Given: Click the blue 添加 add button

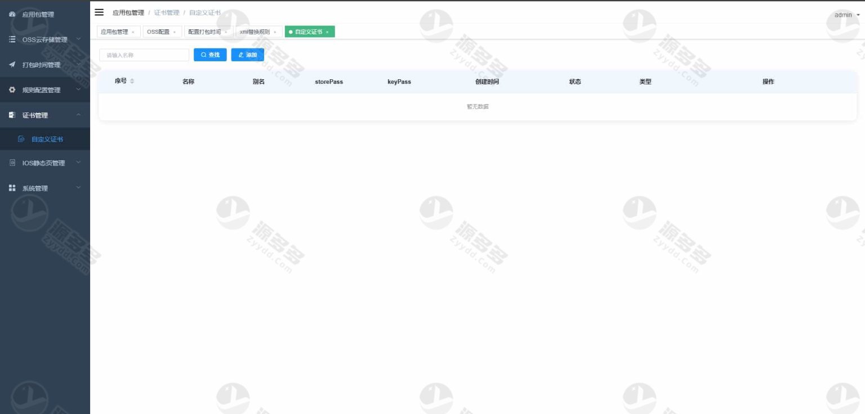Looking at the screenshot, I should pos(247,55).
